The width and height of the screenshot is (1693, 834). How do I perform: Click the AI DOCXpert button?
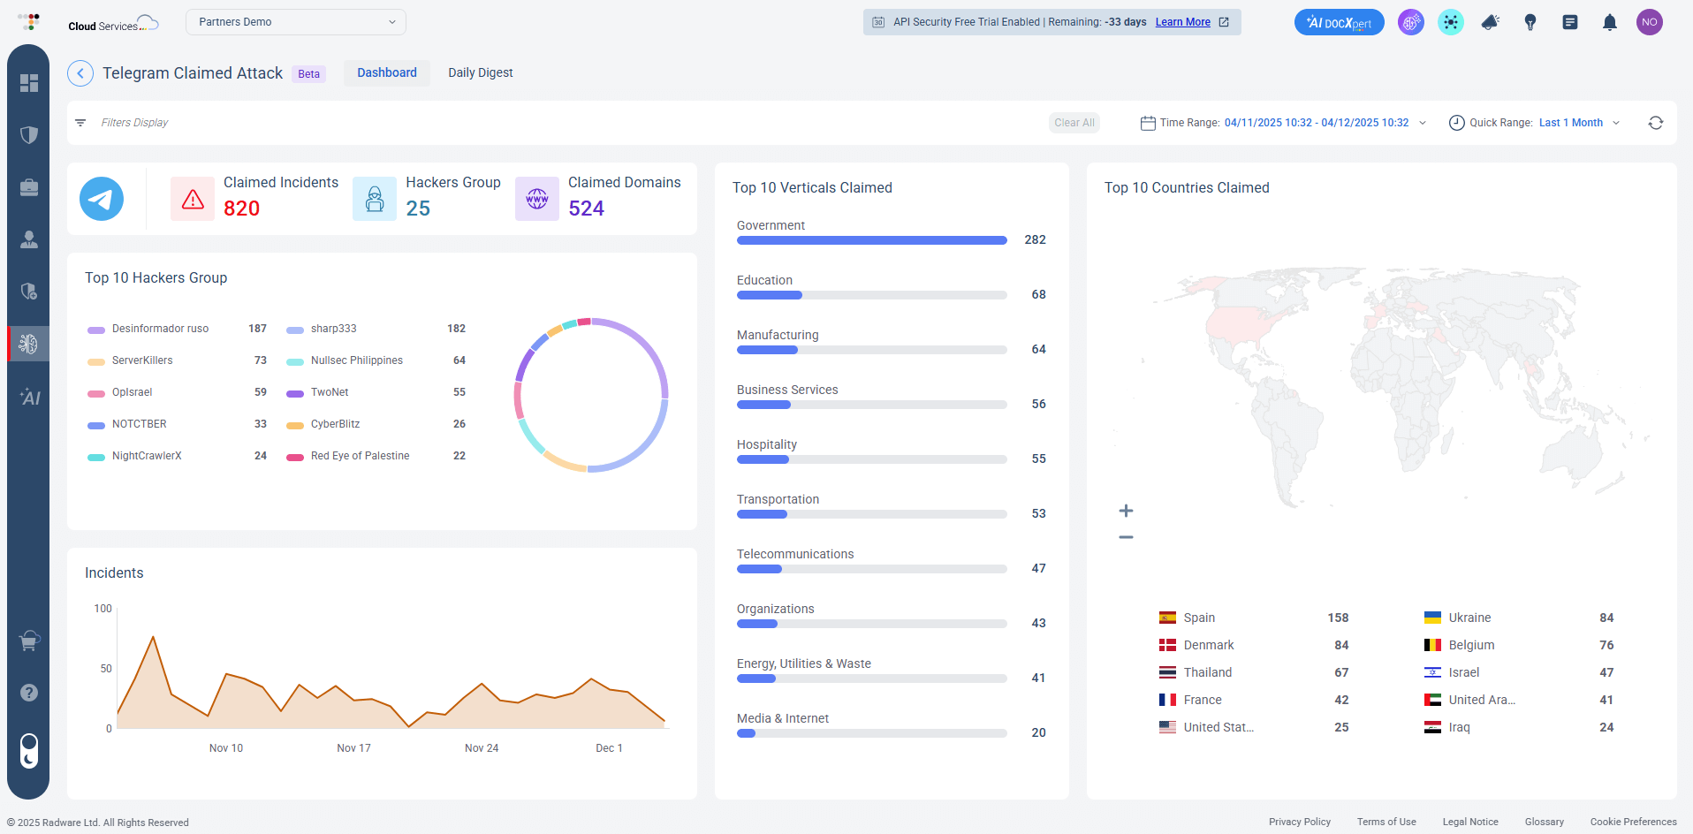1339,22
